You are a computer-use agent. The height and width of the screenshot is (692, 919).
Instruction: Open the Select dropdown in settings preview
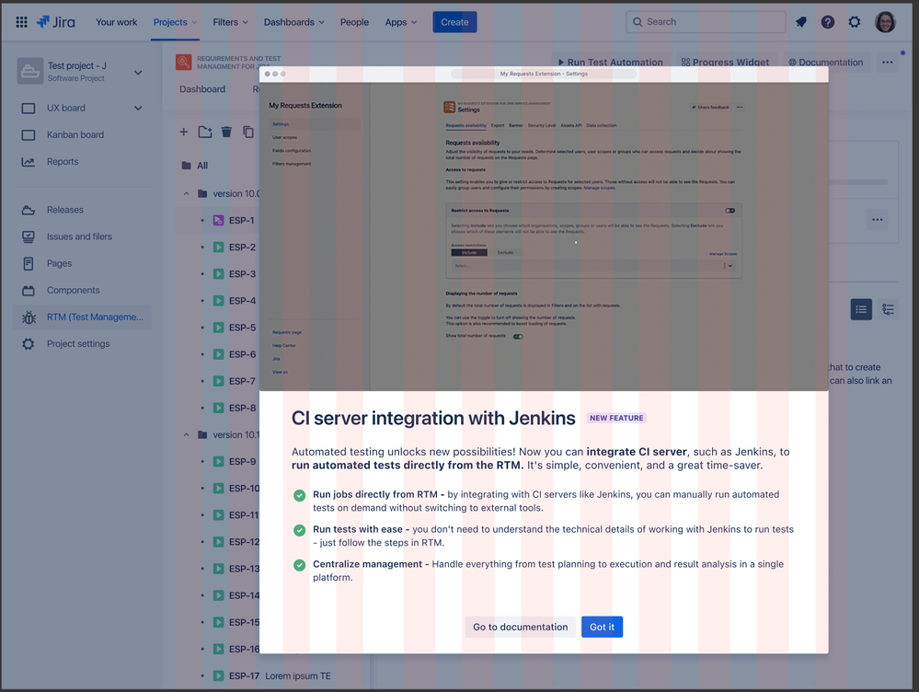click(x=593, y=266)
